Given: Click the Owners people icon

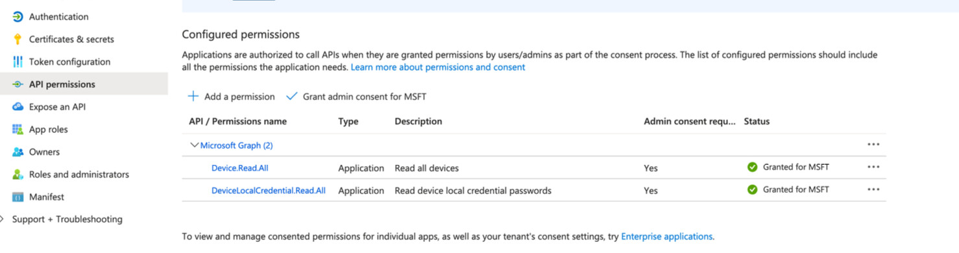Looking at the screenshot, I should 18,152.
